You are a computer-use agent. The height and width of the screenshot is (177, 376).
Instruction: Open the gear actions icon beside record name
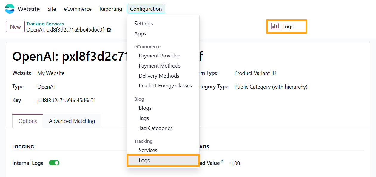[109, 30]
